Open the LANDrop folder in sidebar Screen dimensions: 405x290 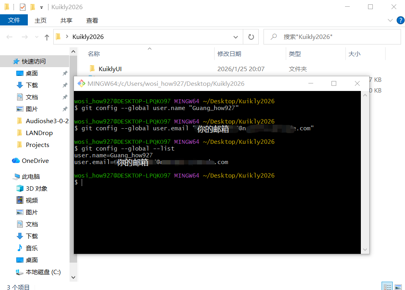tap(39, 133)
